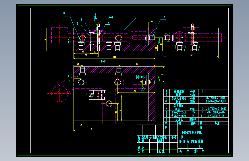
Task: Select part balloon number 3 label
Action: 165,17
